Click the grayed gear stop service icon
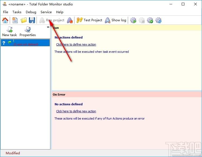This screenshot has height=157, width=202. pos(142,20)
